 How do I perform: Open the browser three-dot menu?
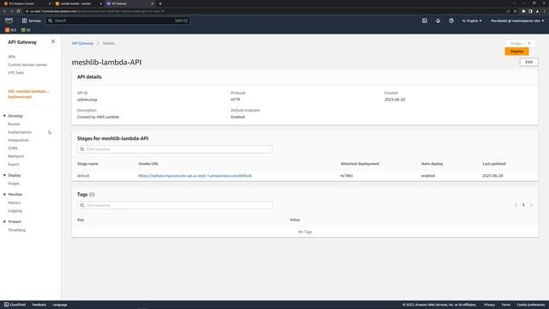tap(545, 11)
